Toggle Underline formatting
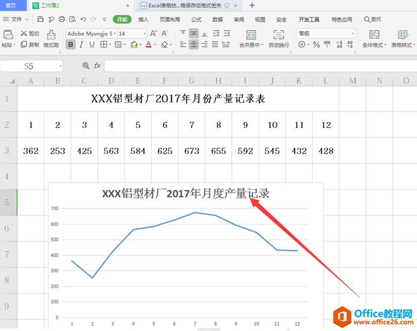417x331 pixels. (x=92, y=44)
